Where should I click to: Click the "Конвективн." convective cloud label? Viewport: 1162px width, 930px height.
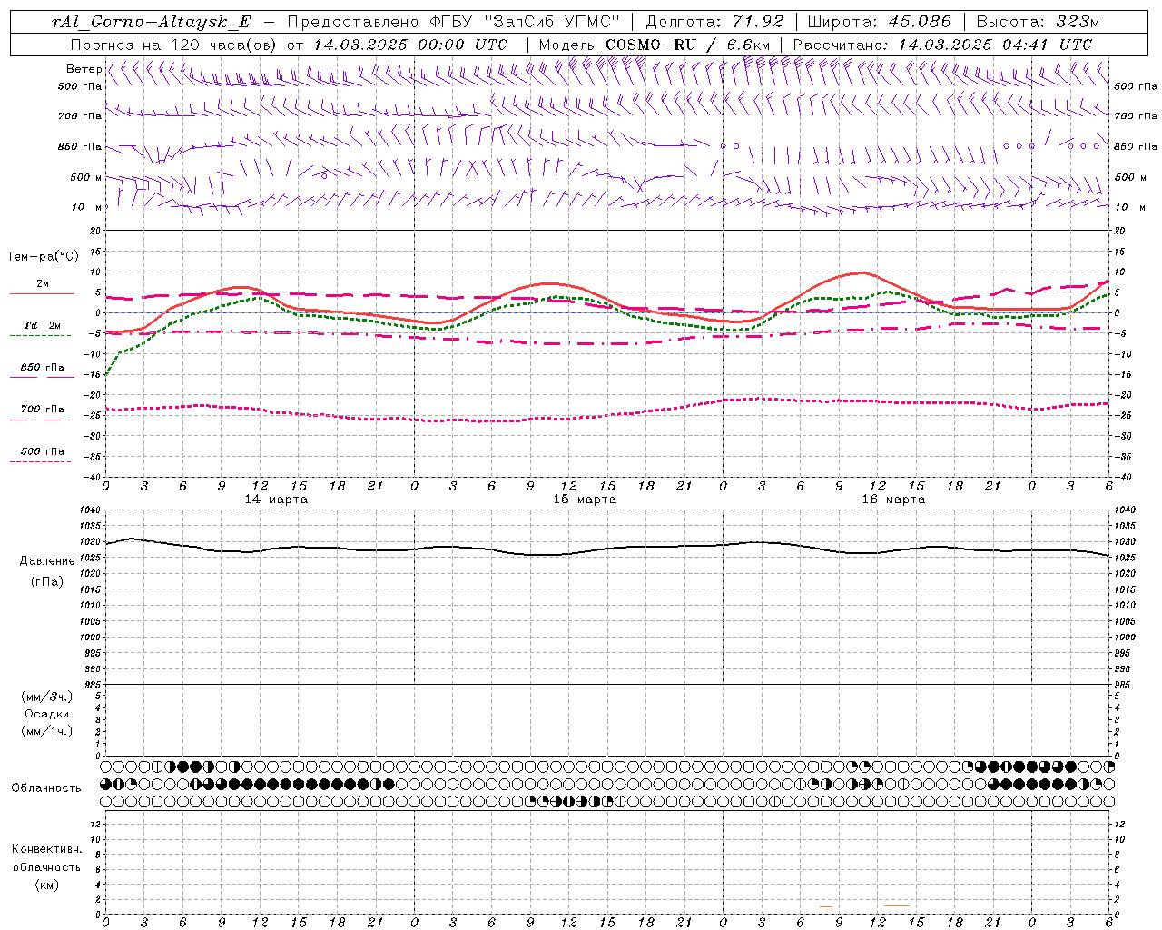pos(46,848)
